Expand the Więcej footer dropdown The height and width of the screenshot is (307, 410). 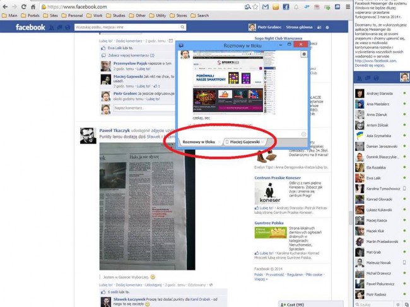(261, 279)
